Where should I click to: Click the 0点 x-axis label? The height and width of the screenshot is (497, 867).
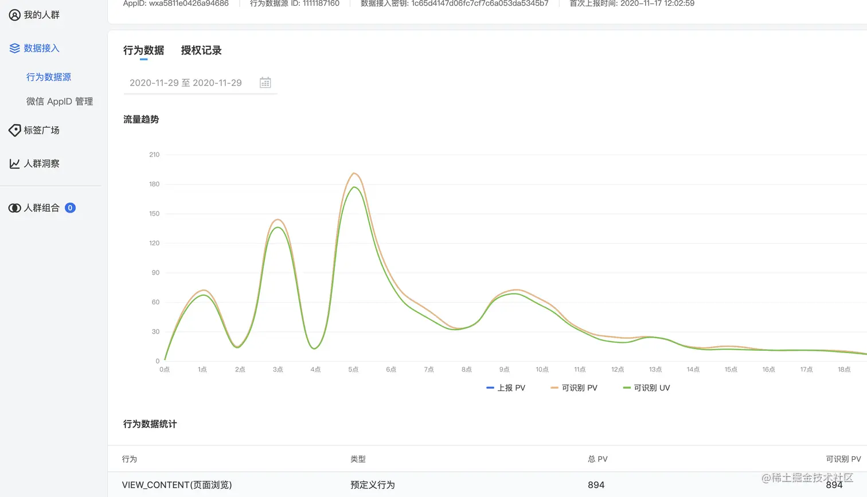pyautogui.click(x=165, y=370)
